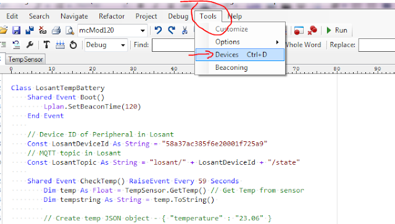This screenshot has width=395, height=224.
Task: Toggle breakpoint window icon
Action: pos(299,30)
